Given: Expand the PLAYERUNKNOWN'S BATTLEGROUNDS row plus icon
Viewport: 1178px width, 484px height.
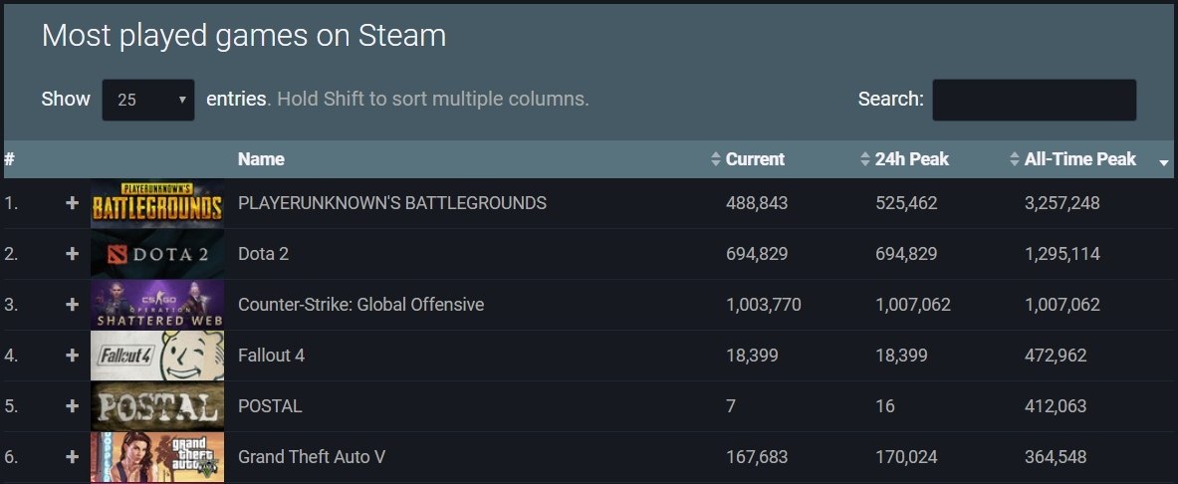Looking at the screenshot, I should point(72,203).
